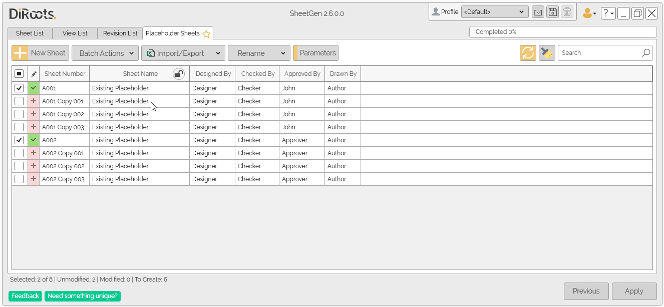664x307 pixels.
Task: Save the current profile with the floppy disk icon
Action: pos(552,11)
